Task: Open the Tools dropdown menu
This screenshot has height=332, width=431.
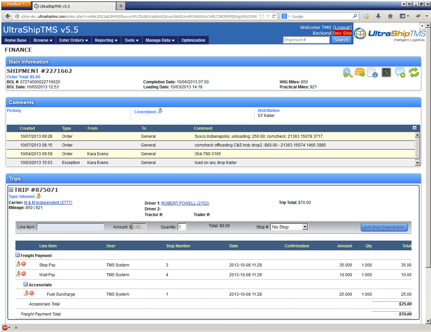Action: coord(131,40)
